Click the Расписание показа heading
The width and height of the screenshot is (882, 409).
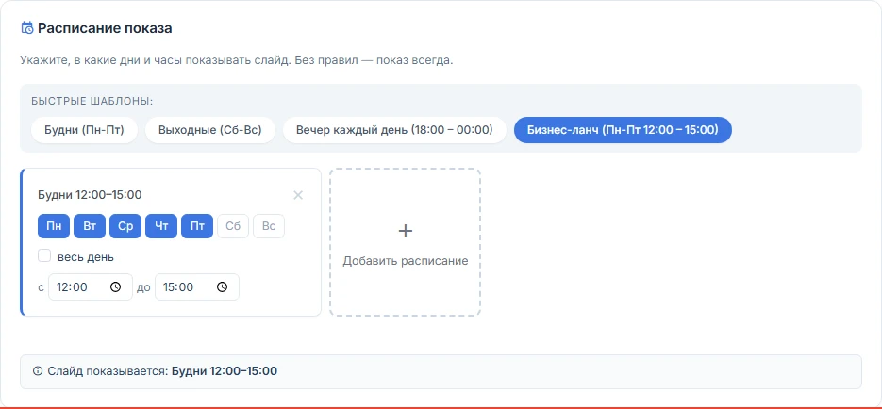click(x=105, y=28)
